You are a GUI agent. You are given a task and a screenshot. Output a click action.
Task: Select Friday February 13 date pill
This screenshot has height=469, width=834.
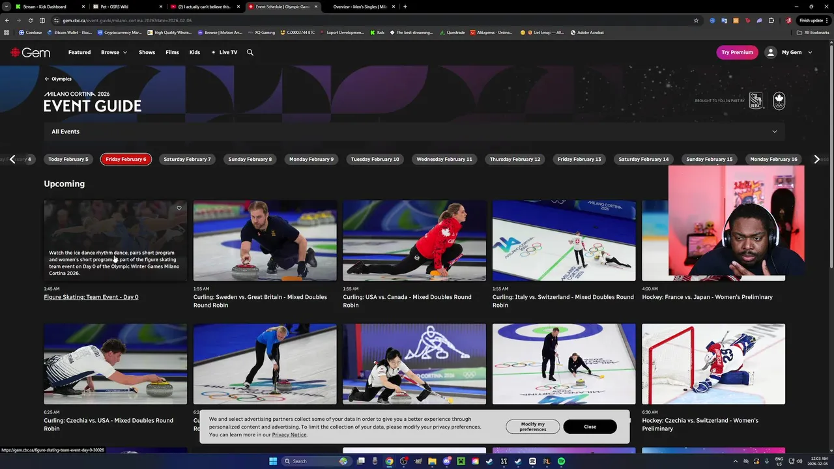coord(579,159)
